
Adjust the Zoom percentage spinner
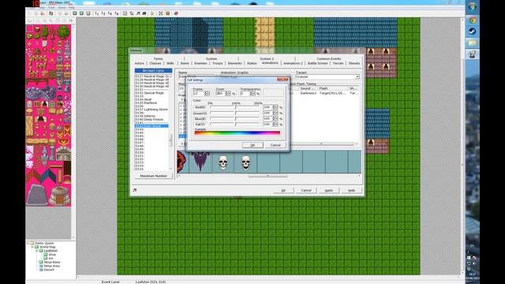pos(228,93)
